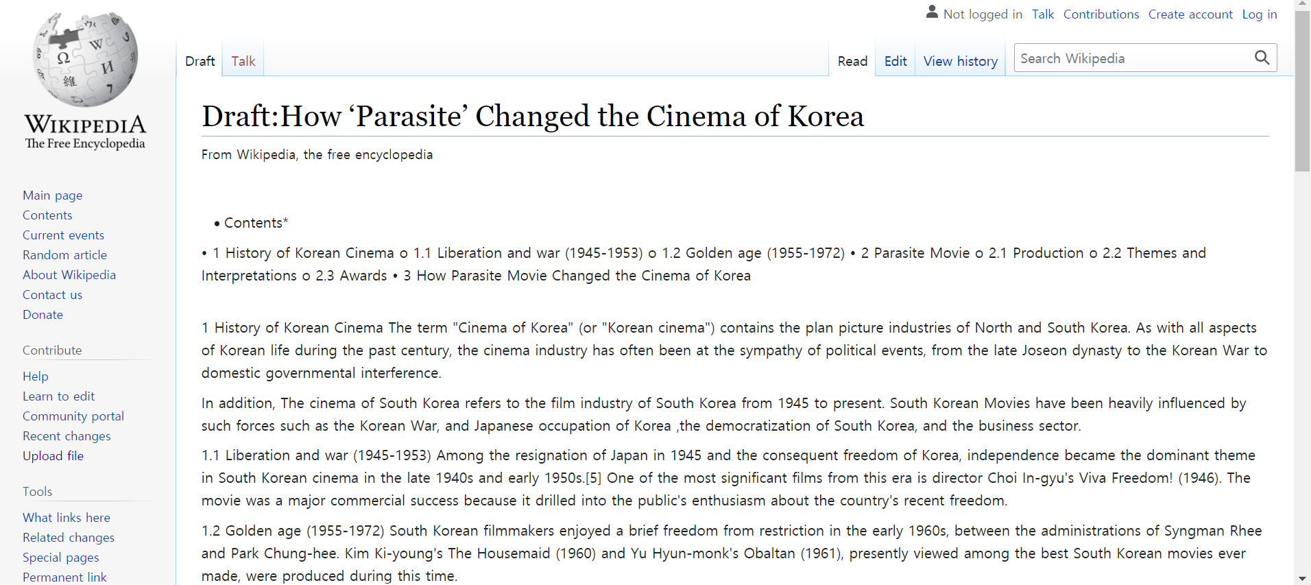This screenshot has height=585, width=1311.
Task: Switch to the Talk tab beside Draft
Action: [243, 61]
